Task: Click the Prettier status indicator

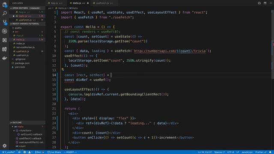Action: coord(261,152)
